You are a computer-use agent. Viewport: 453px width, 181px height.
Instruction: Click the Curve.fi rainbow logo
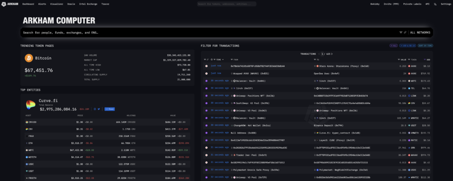point(31,105)
